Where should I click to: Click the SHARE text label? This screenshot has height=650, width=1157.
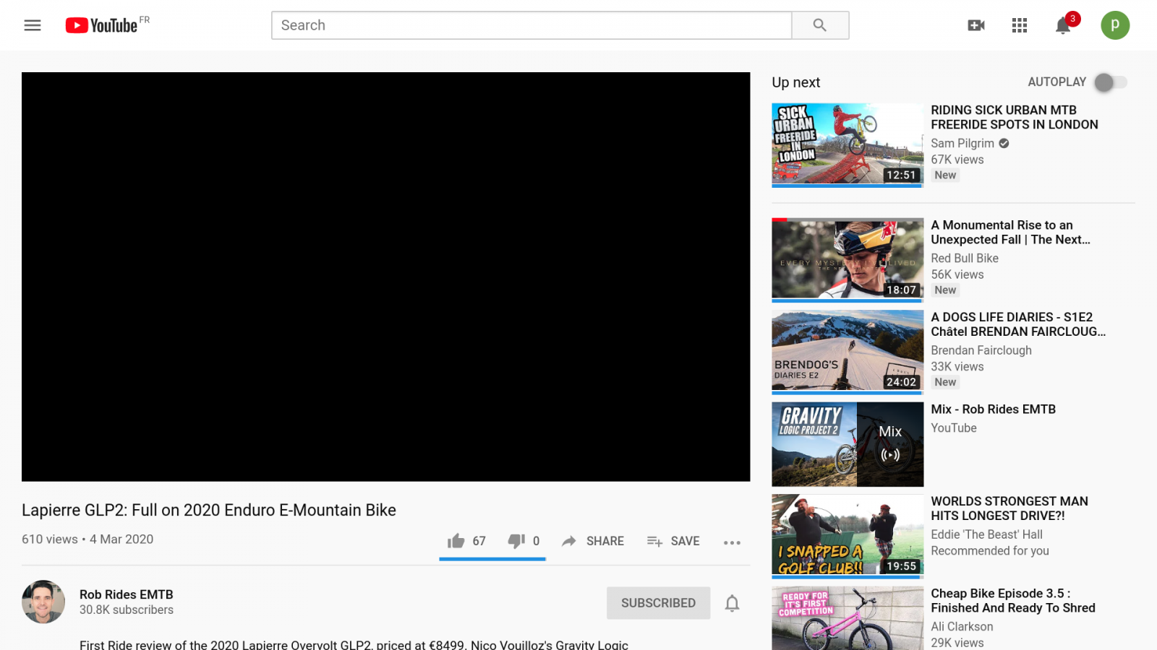[x=605, y=541]
